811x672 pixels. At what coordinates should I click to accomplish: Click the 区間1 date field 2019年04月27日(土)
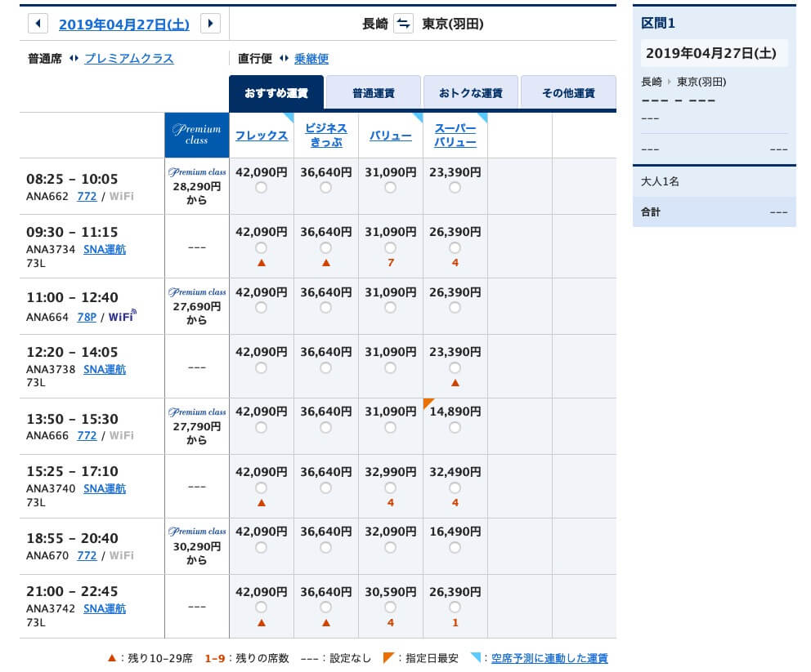[x=714, y=53]
